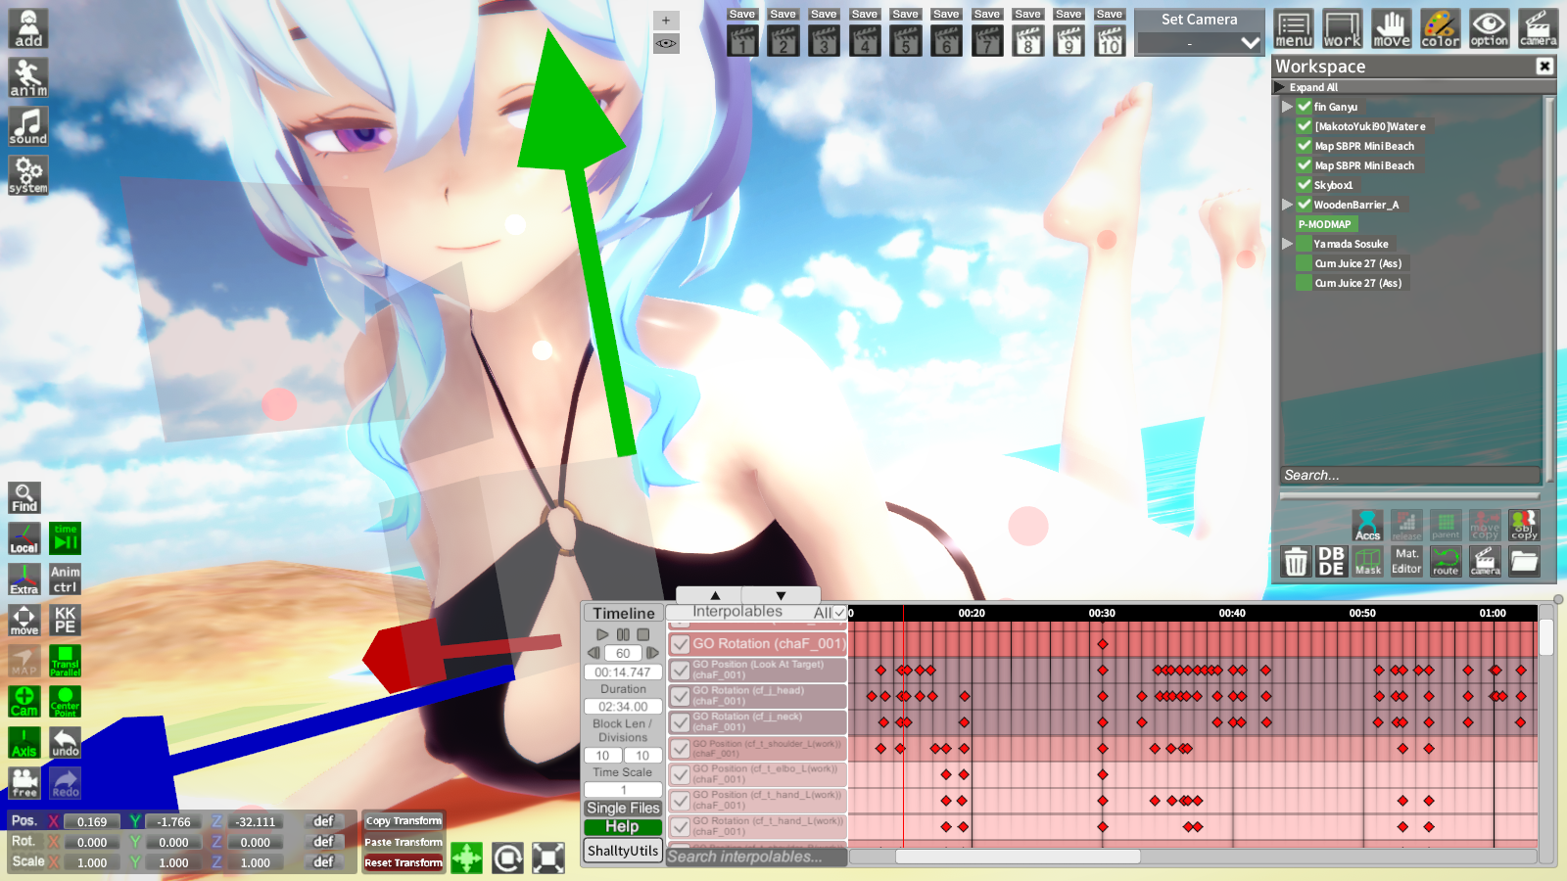The image size is (1567, 881).
Task: Open the DBDE dynamic bone editor
Action: (x=1332, y=562)
